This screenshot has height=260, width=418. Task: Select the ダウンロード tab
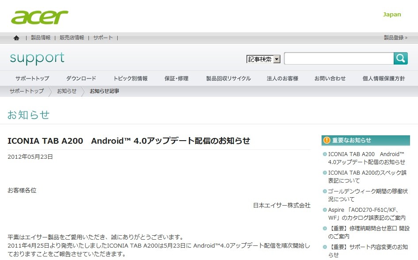[81, 78]
